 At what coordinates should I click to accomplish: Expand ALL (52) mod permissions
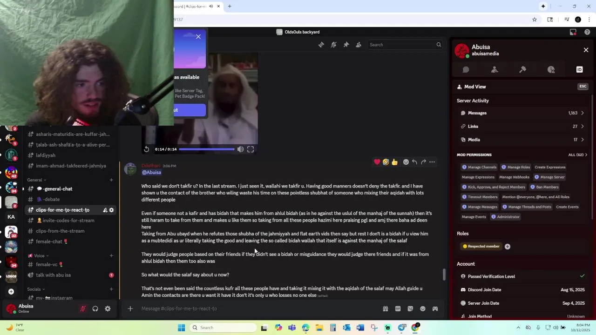pyautogui.click(x=578, y=155)
